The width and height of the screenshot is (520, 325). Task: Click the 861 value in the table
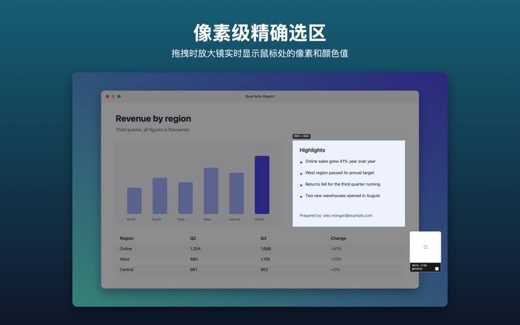pos(194,270)
